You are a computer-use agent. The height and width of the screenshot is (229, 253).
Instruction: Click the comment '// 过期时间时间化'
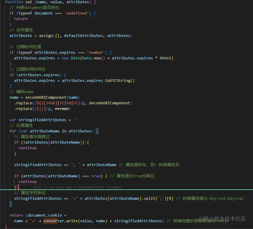27,69
